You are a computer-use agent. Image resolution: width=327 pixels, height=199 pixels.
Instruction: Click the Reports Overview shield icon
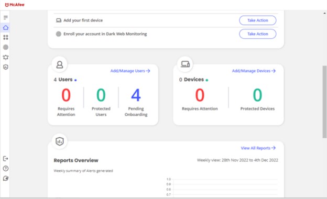[60, 141]
